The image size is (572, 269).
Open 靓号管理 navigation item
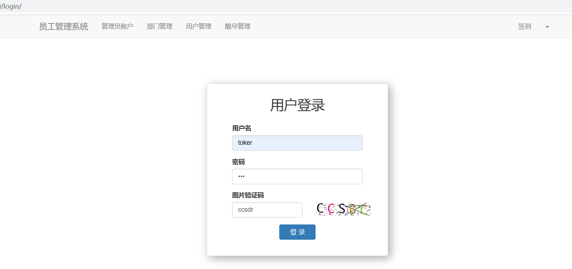(x=238, y=26)
